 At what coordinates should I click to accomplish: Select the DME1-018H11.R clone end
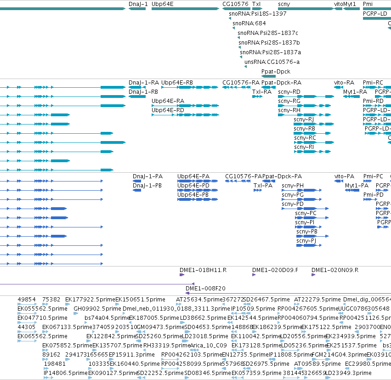pyautogui.click(x=182, y=275)
